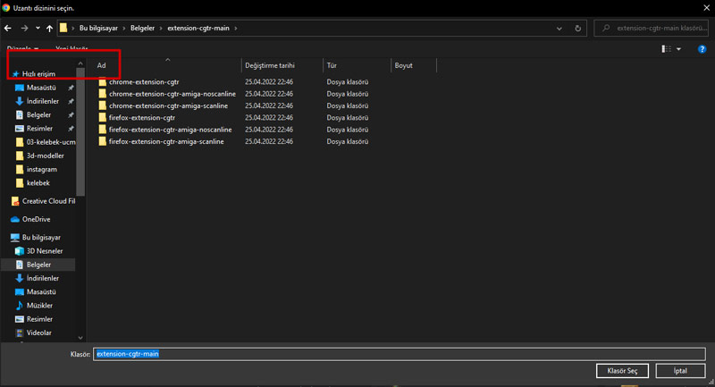
Task: Open 'Creative Cloud Fil' in the sidebar
Action: [49, 201]
